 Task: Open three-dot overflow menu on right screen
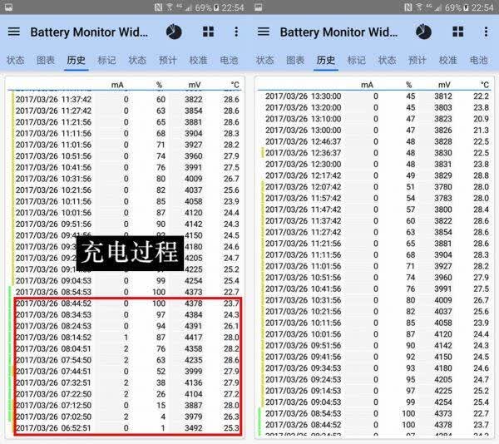(486, 32)
